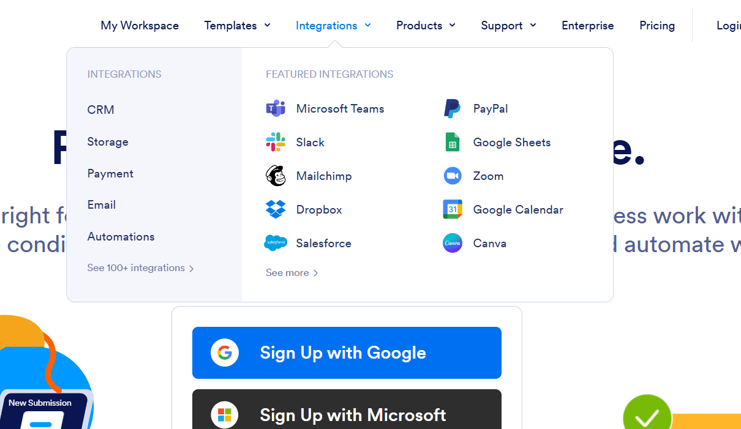Sign Up with Google button
The height and width of the screenshot is (429, 741).
coord(347,353)
